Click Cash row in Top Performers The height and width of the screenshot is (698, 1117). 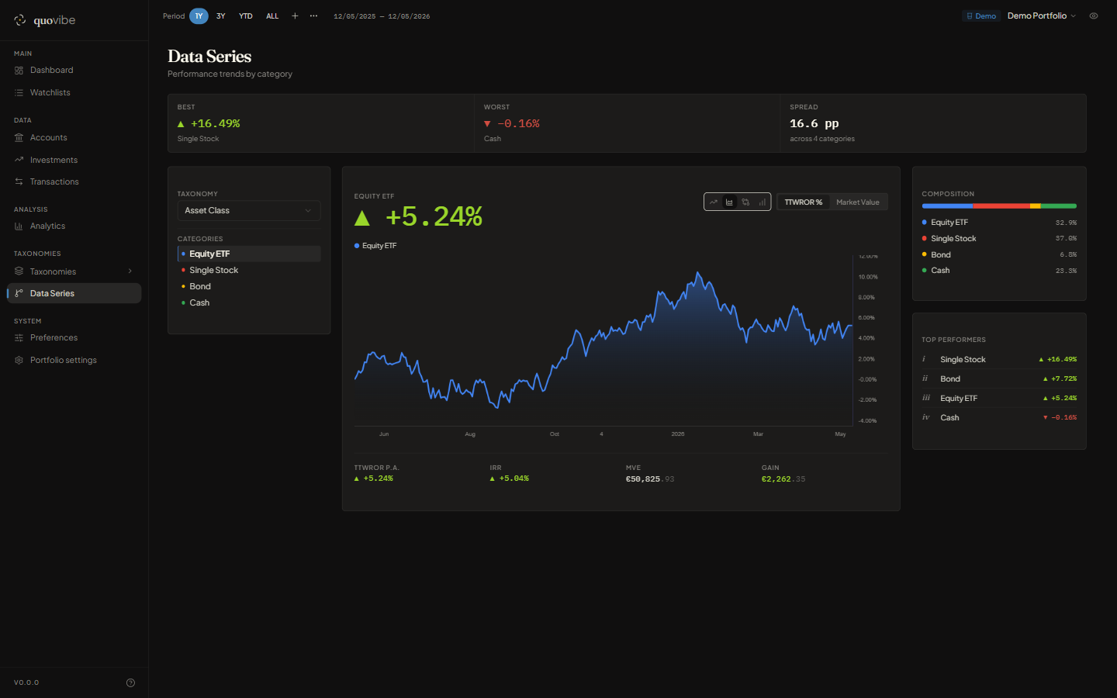(x=999, y=418)
